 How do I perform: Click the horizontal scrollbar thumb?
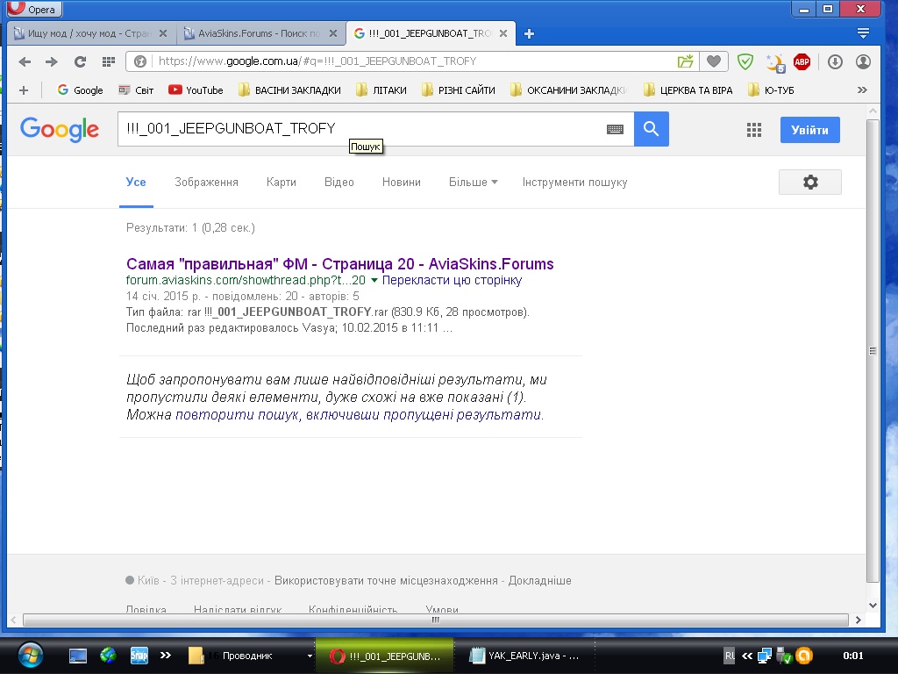tap(435, 620)
